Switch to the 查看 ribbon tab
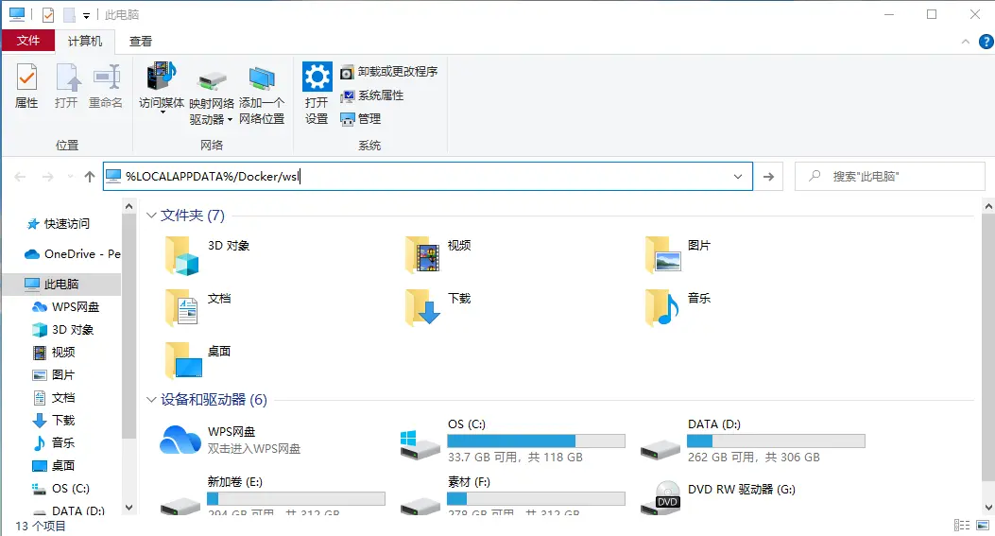The height and width of the screenshot is (536, 995). [141, 41]
